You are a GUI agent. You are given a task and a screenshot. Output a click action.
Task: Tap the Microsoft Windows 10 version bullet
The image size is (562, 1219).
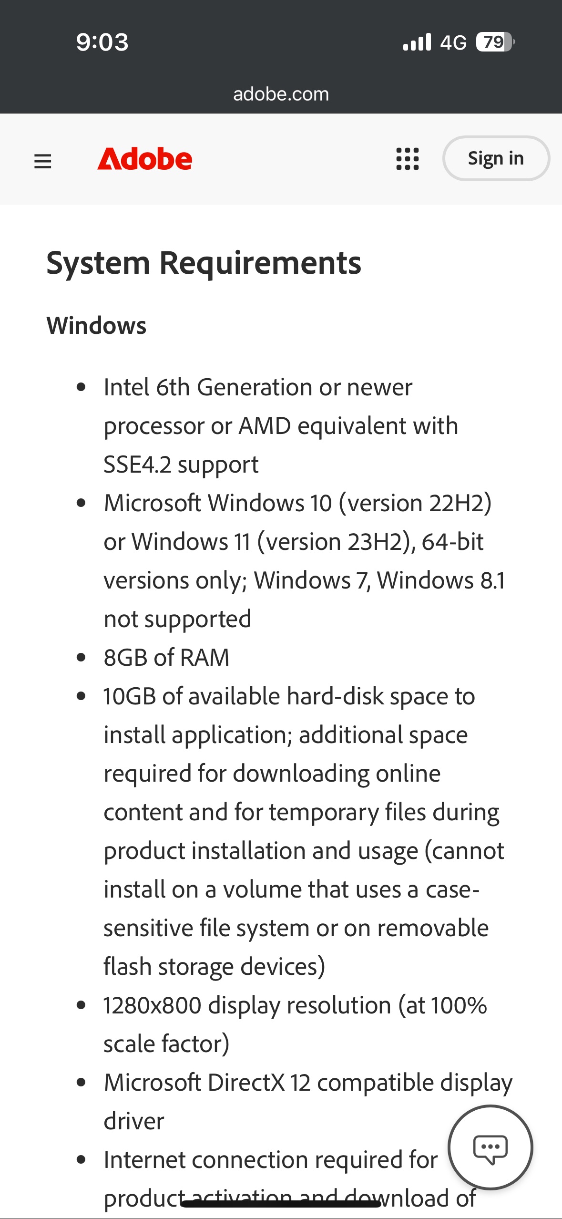tap(305, 561)
